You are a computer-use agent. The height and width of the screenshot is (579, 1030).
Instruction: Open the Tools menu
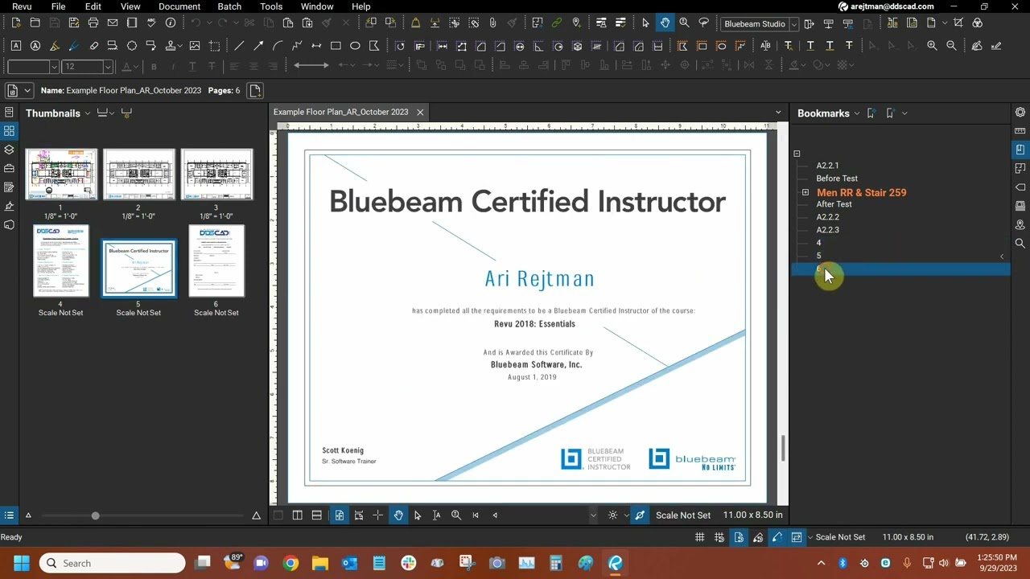point(271,6)
